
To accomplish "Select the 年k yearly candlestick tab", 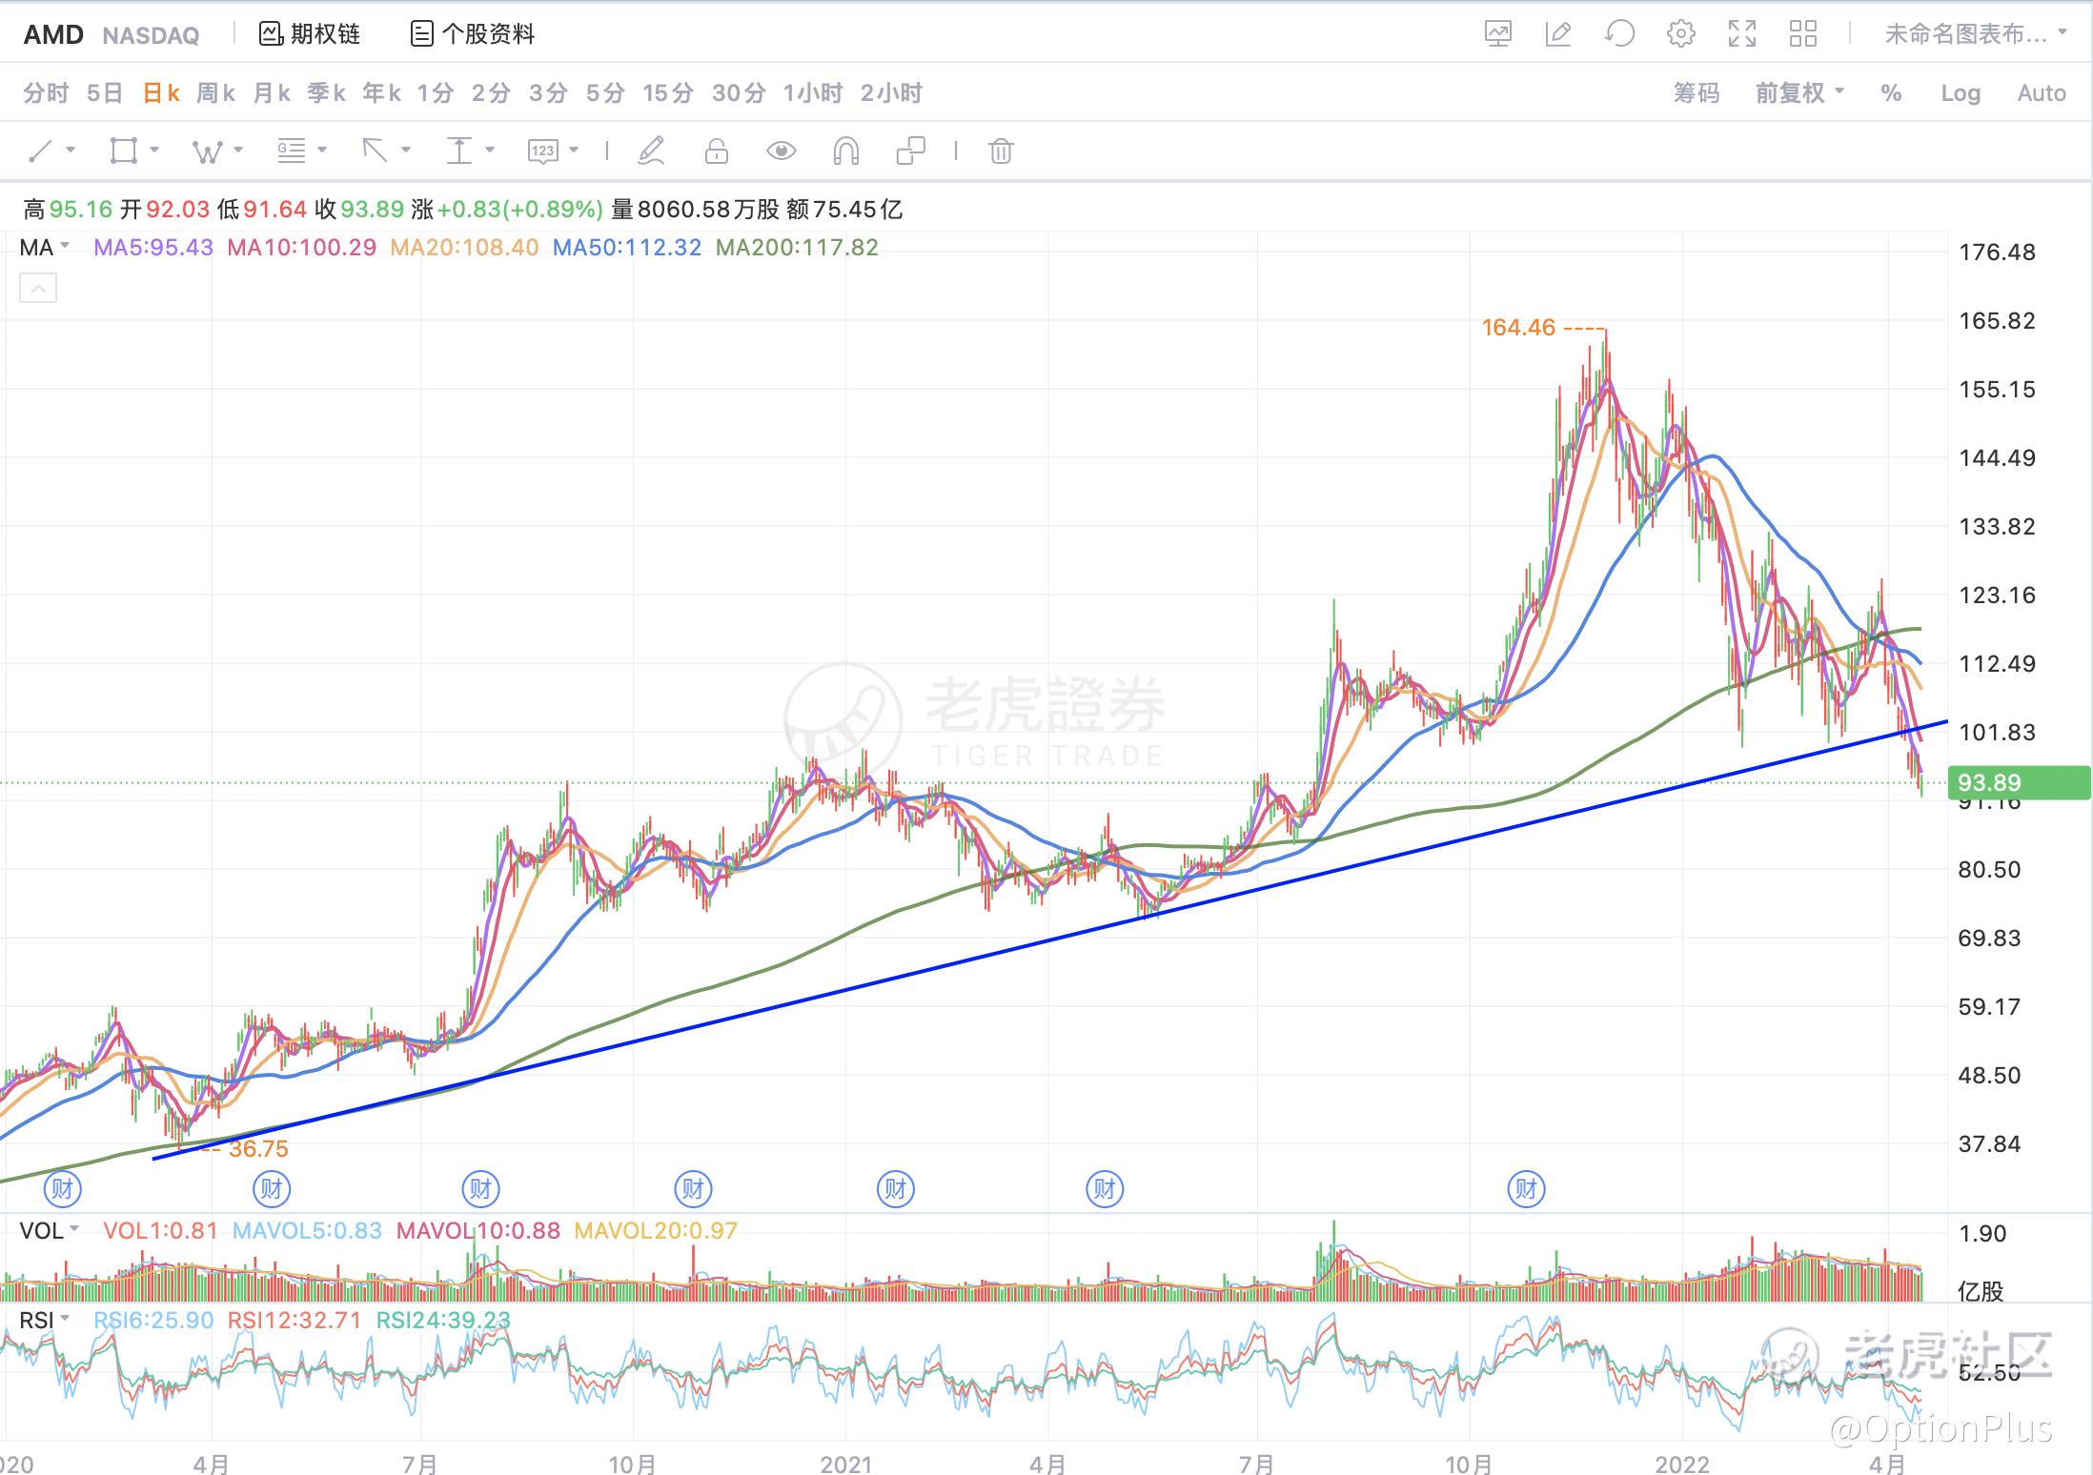I will (x=381, y=93).
